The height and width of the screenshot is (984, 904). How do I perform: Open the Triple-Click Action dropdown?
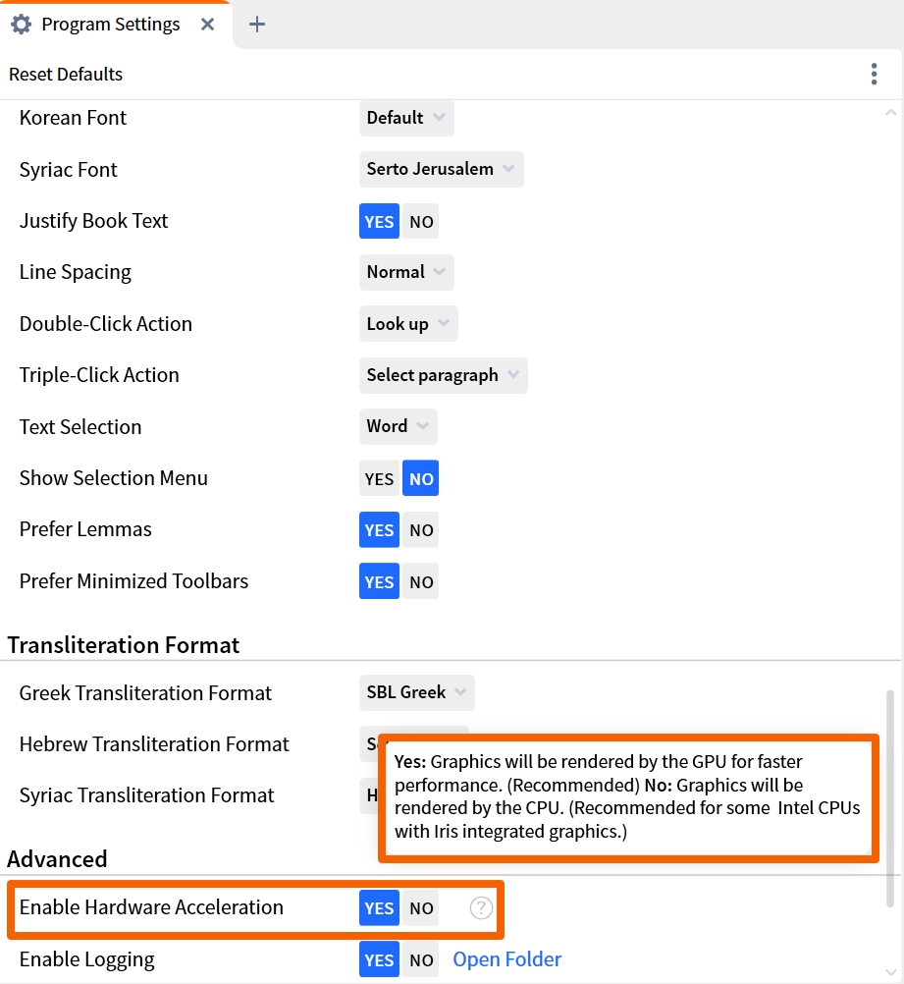coord(444,375)
